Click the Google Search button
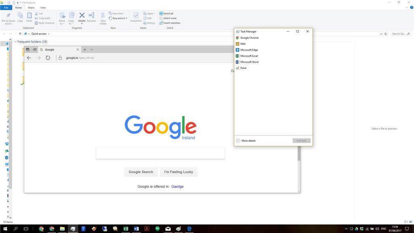This screenshot has height=233, width=414. (141, 172)
